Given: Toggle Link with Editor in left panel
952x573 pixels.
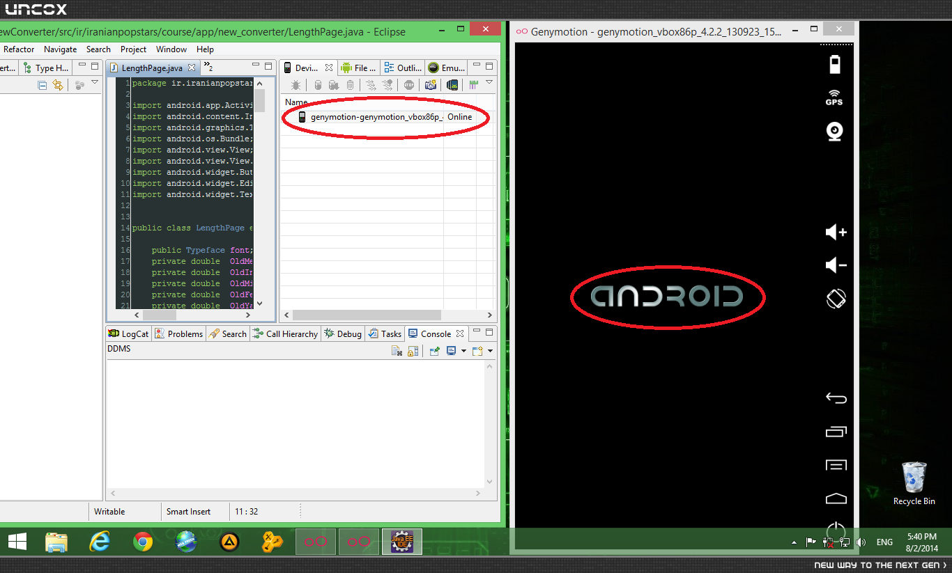Looking at the screenshot, I should (58, 85).
